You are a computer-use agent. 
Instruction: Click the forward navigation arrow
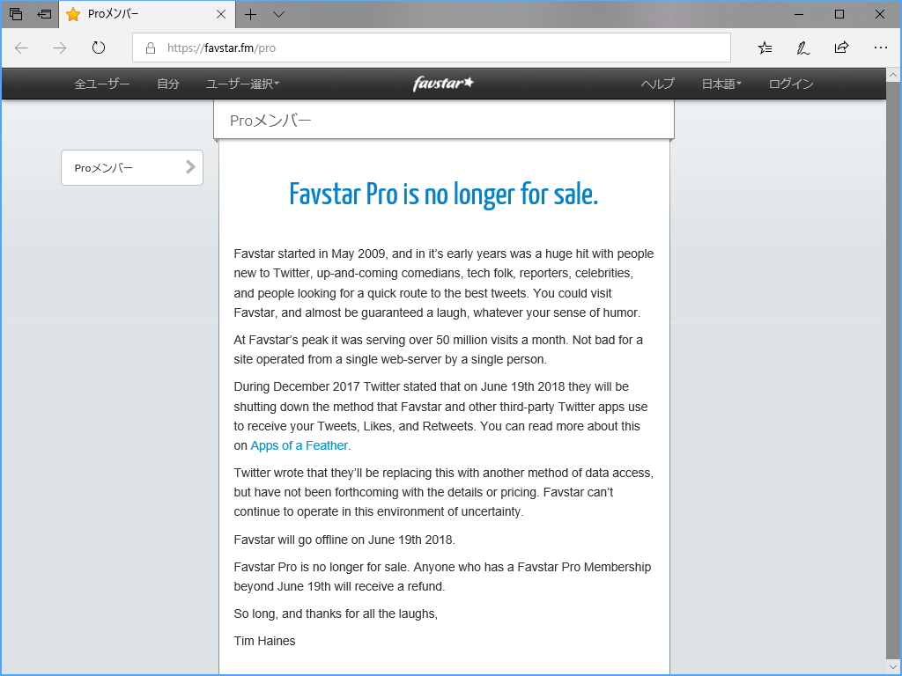[x=58, y=48]
